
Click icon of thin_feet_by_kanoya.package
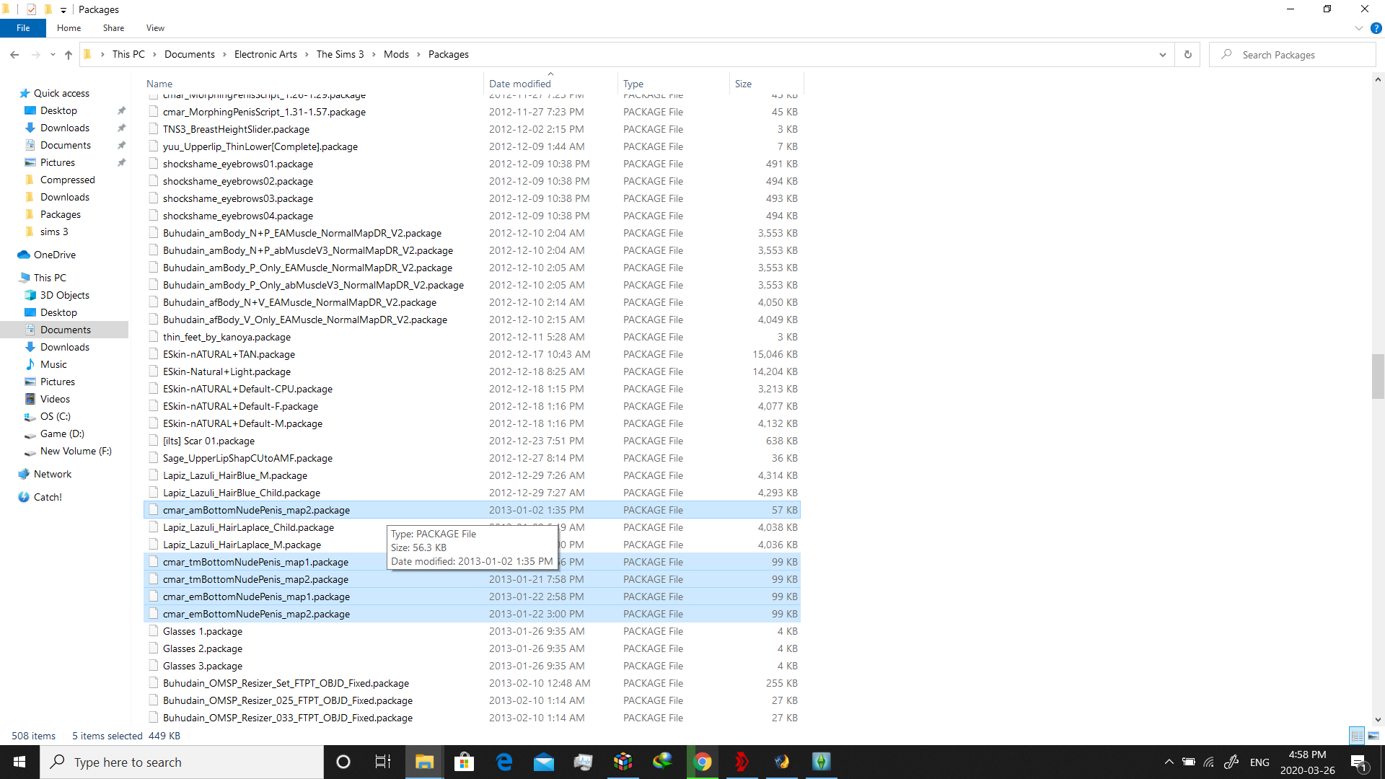[x=153, y=337]
